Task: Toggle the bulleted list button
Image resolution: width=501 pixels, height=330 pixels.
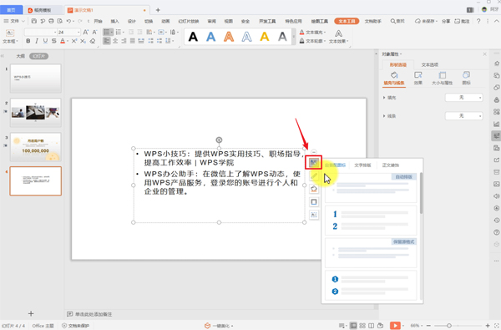Action: (x=108, y=32)
